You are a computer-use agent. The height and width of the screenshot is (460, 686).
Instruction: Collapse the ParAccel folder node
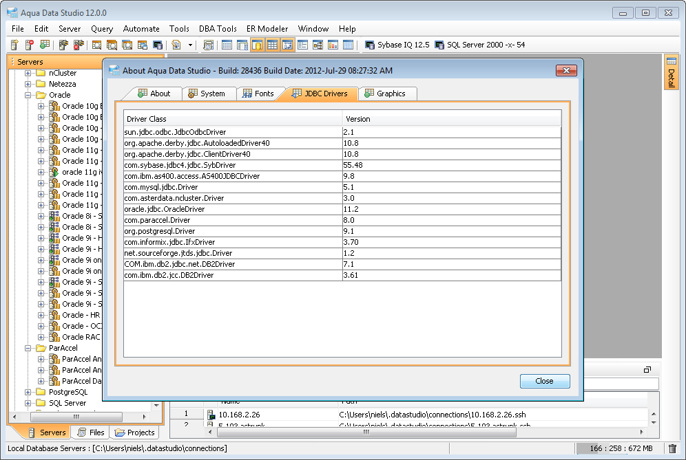tap(28, 348)
